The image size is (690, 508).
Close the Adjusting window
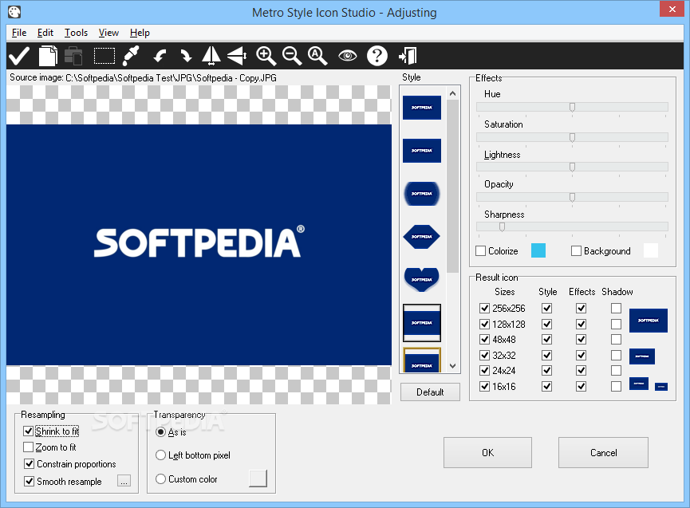672,9
